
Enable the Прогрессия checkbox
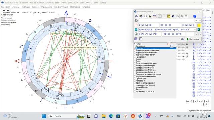(x=134, y=57)
